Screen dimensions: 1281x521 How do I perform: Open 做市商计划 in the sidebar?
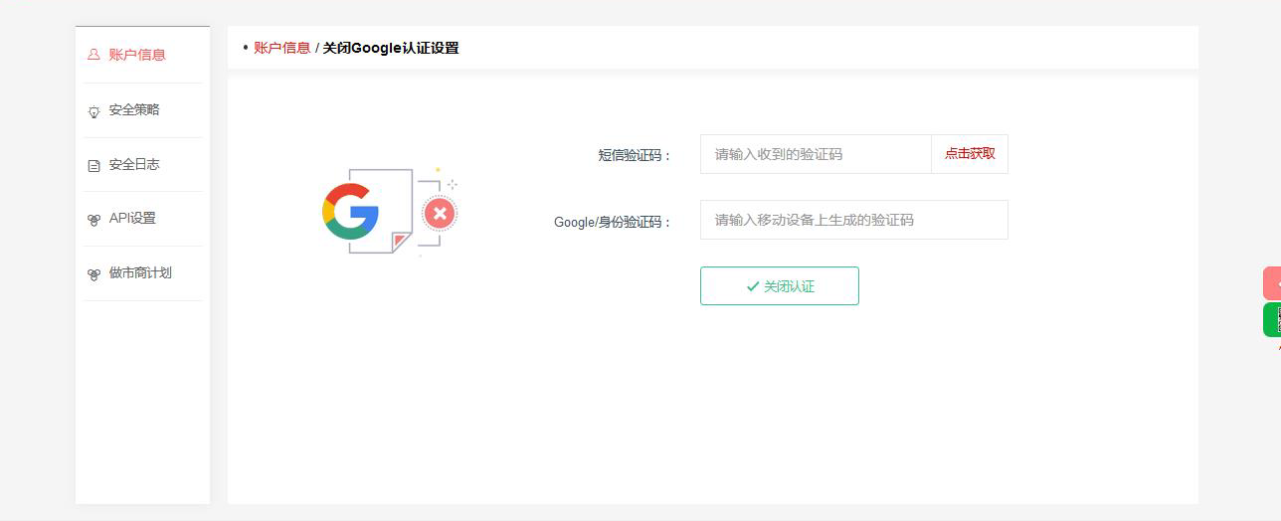pyautogui.click(x=140, y=273)
